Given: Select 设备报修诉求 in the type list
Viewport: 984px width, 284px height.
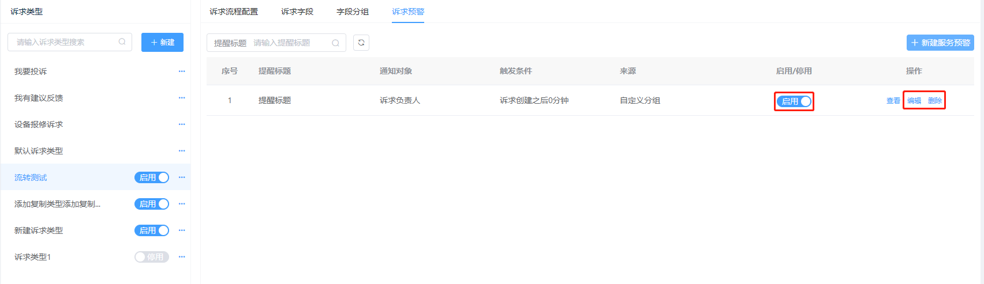Looking at the screenshot, I should tap(39, 124).
